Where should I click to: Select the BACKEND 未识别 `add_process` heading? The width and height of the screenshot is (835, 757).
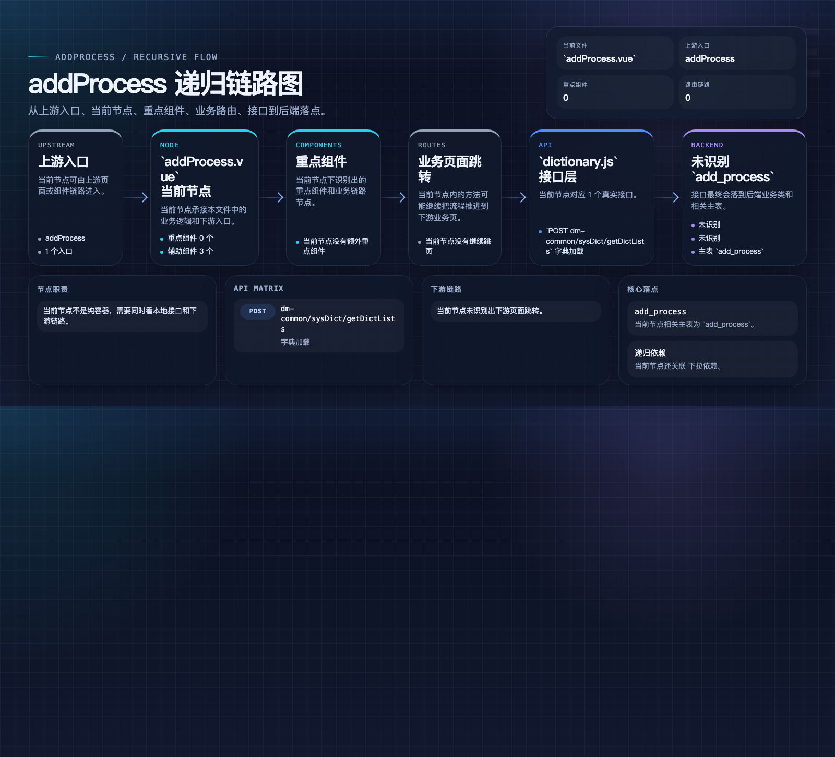(x=732, y=169)
